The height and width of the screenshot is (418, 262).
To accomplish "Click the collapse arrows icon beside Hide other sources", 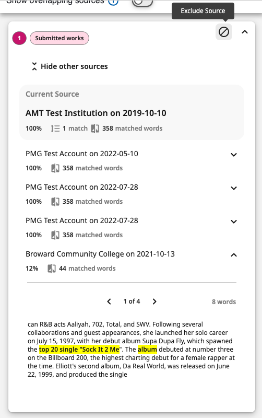I will point(34,66).
